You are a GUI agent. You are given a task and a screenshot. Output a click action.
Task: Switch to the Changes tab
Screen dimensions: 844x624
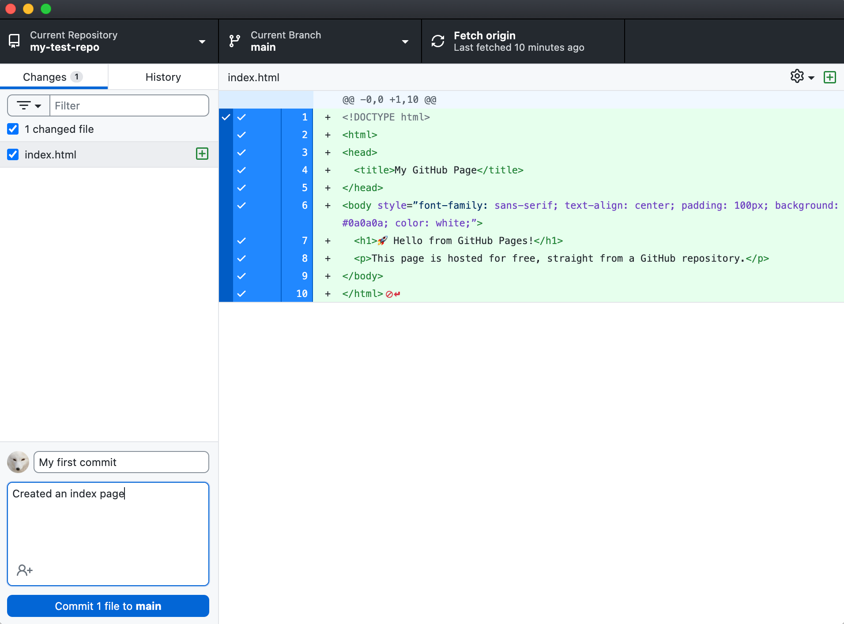tap(54, 77)
